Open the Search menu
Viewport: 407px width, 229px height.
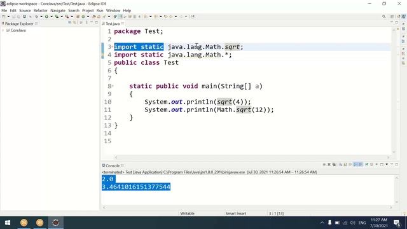coord(74,11)
